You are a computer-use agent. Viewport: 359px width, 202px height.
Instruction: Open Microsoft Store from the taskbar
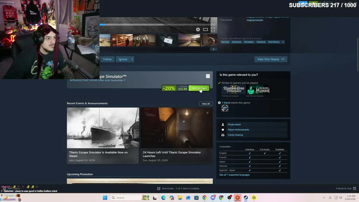coord(196,198)
